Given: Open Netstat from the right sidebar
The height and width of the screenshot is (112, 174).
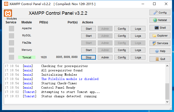Looking at the screenshot, I should coord(160,20).
